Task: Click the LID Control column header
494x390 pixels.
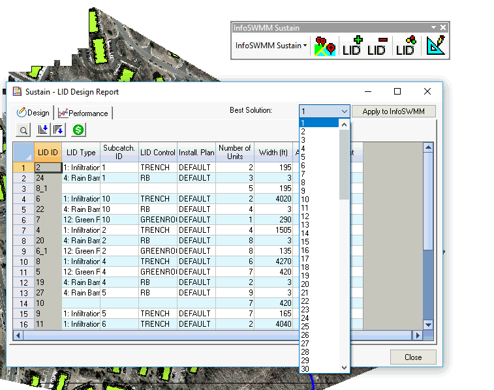Action: [158, 153]
